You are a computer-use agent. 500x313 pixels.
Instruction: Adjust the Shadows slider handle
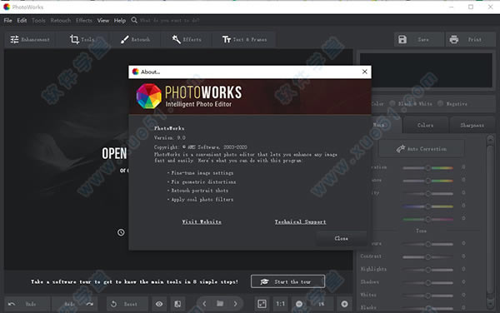[428, 282]
